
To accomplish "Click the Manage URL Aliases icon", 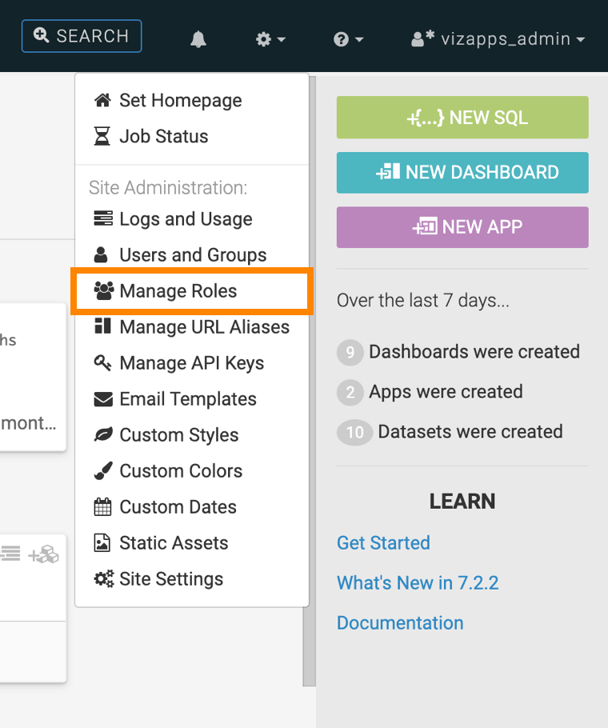I will tap(102, 327).
